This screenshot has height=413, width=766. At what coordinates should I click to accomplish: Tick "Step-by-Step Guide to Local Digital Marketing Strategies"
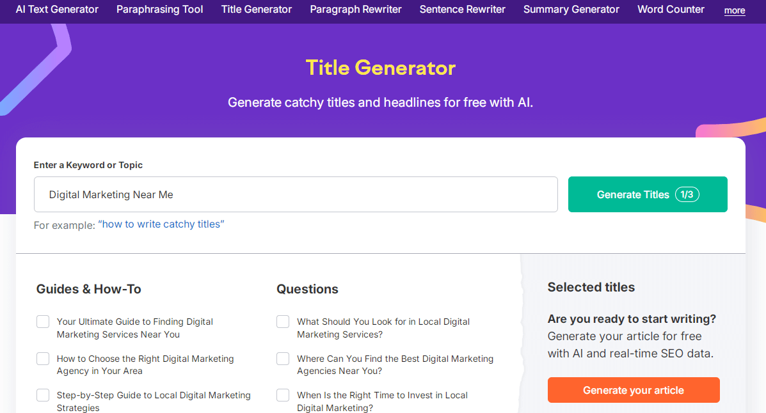[x=43, y=395]
